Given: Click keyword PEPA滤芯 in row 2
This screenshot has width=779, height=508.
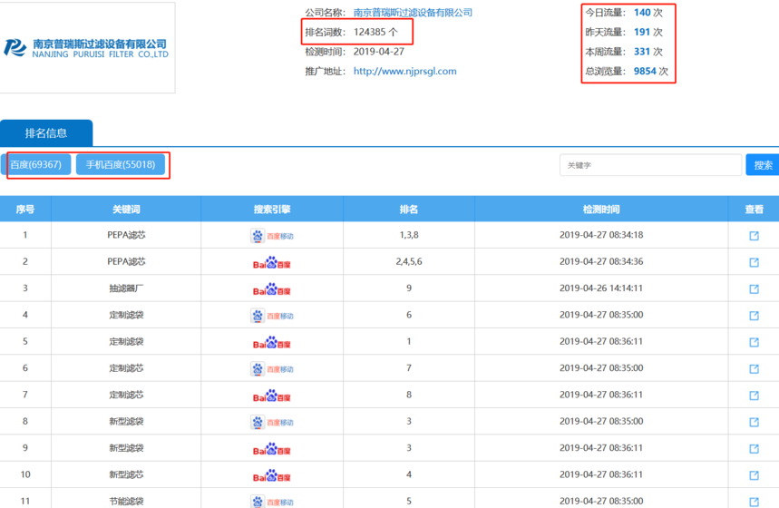Looking at the screenshot, I should tap(126, 261).
